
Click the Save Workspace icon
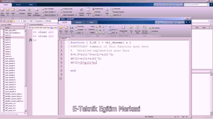pyautogui.click(x=37, y=10)
